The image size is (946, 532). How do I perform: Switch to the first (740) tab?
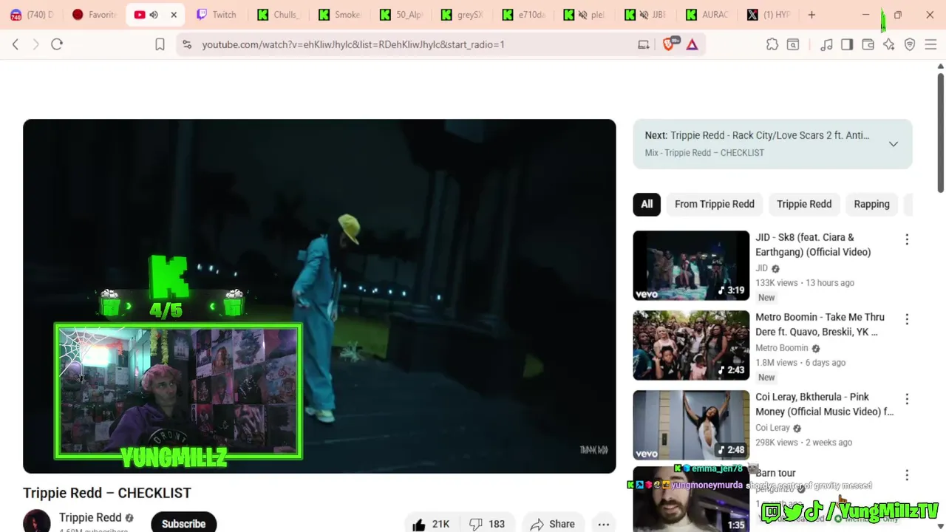32,15
